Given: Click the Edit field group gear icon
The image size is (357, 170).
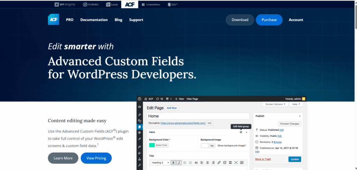Looking at the screenshot, I should point(241,132).
